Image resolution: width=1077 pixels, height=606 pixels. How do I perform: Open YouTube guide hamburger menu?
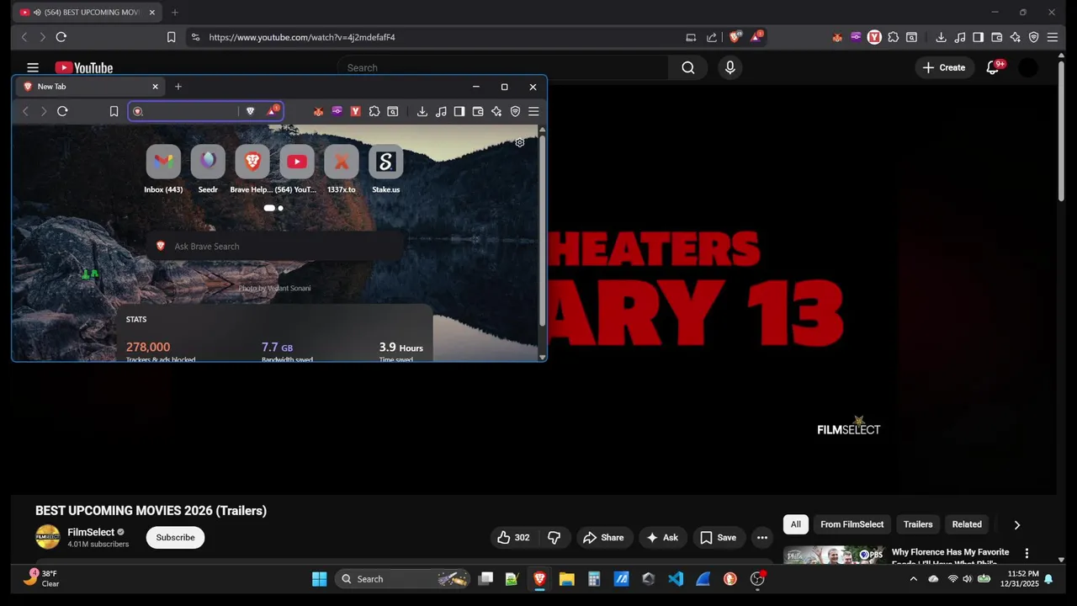coord(33,68)
